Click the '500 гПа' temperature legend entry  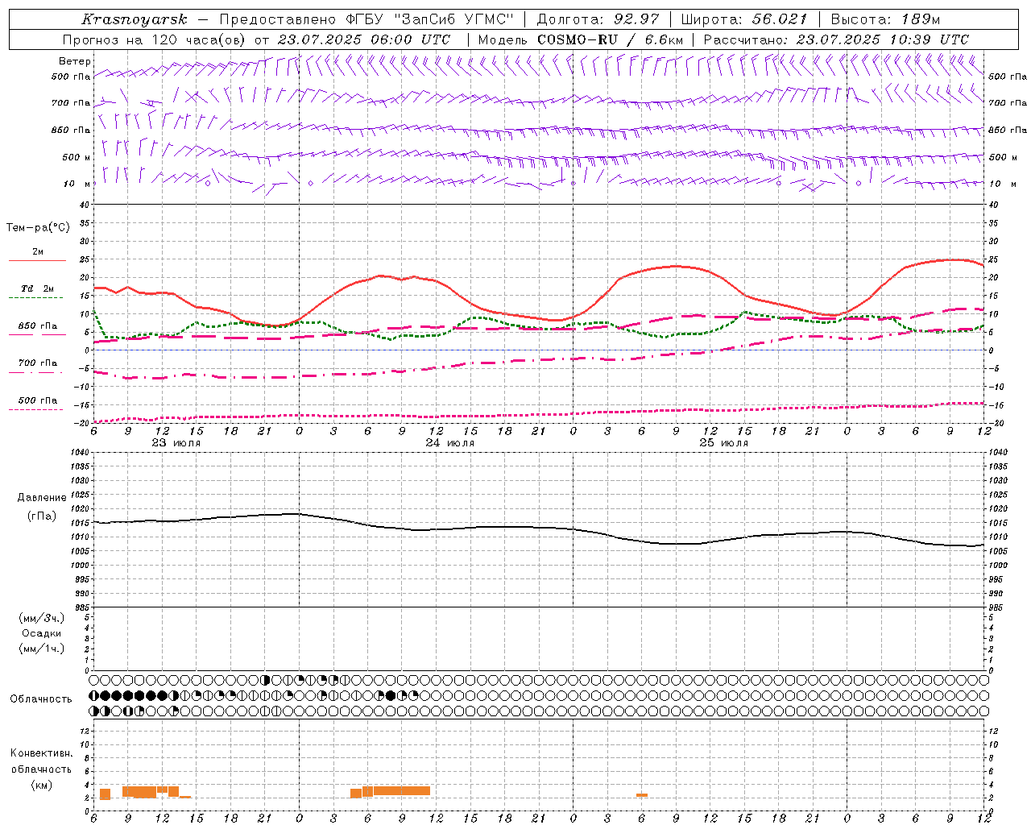point(38,400)
